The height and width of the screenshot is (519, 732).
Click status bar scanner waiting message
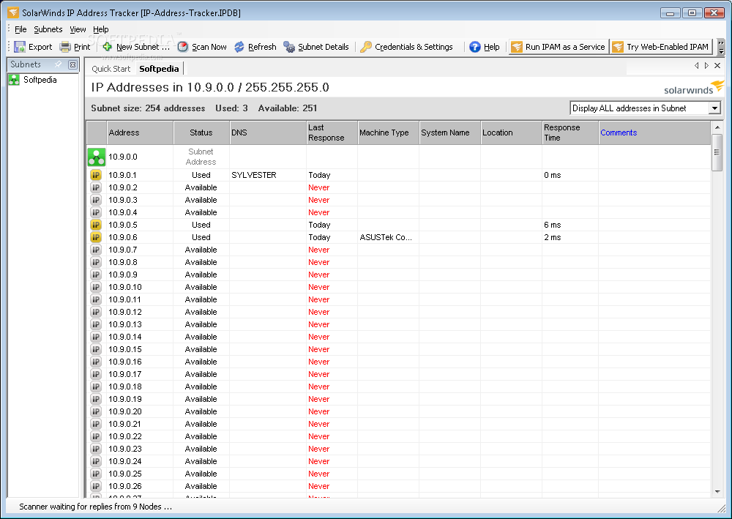(95, 507)
